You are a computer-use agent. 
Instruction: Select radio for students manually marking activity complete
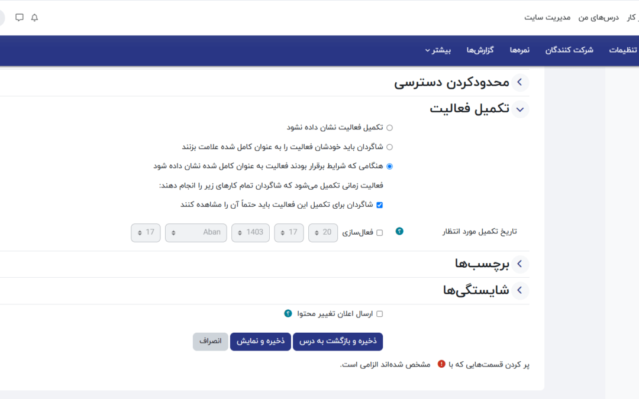point(389,147)
